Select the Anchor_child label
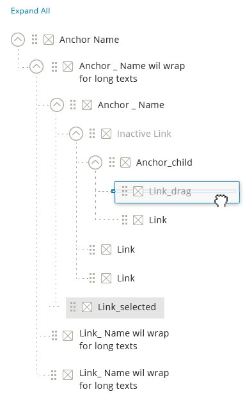 point(164,162)
